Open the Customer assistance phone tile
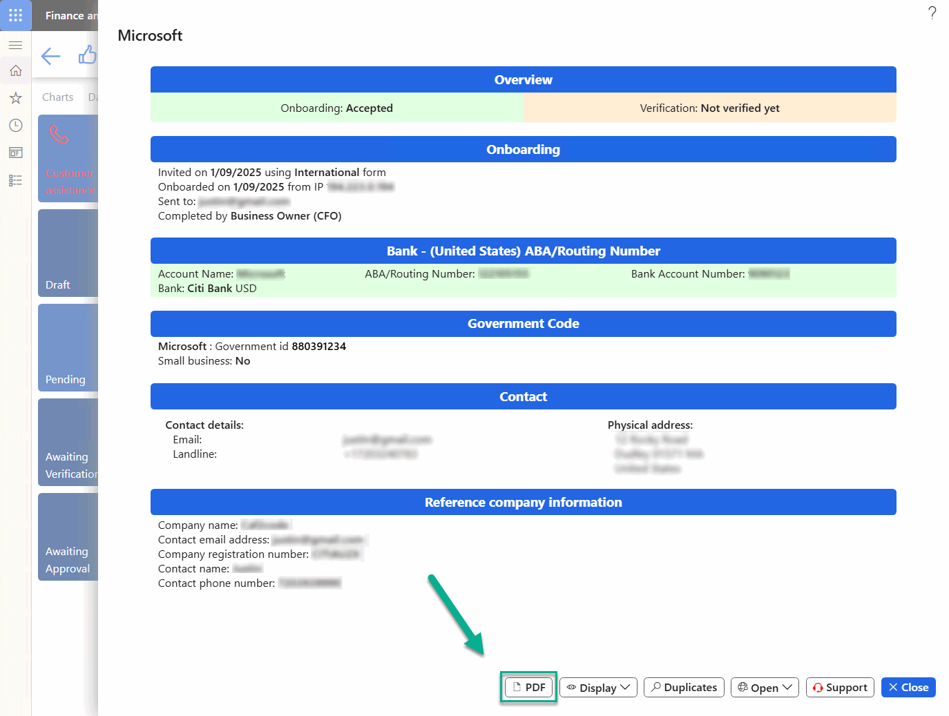Viewport: 949px width, 716px height. (x=68, y=159)
